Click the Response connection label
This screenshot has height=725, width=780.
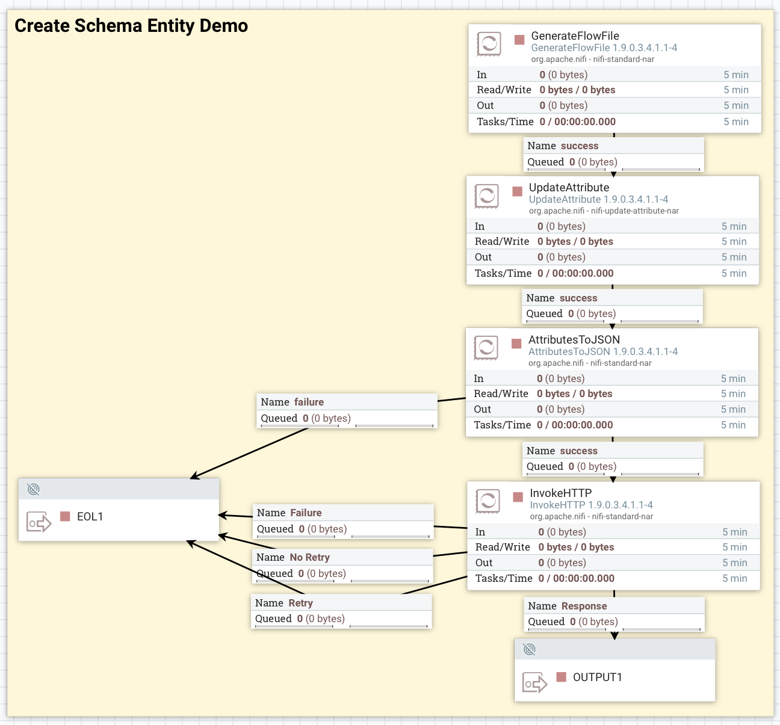point(583,606)
